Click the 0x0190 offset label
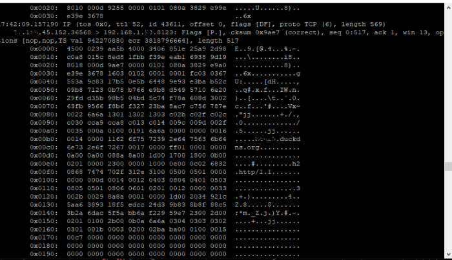Screen dimensions: 452x260 pyautogui.click(x=44, y=254)
